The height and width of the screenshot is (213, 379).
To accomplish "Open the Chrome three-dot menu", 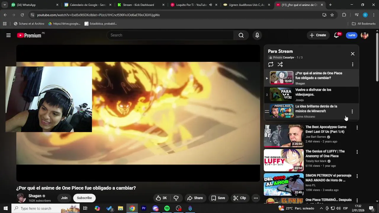I will [x=374, y=15].
